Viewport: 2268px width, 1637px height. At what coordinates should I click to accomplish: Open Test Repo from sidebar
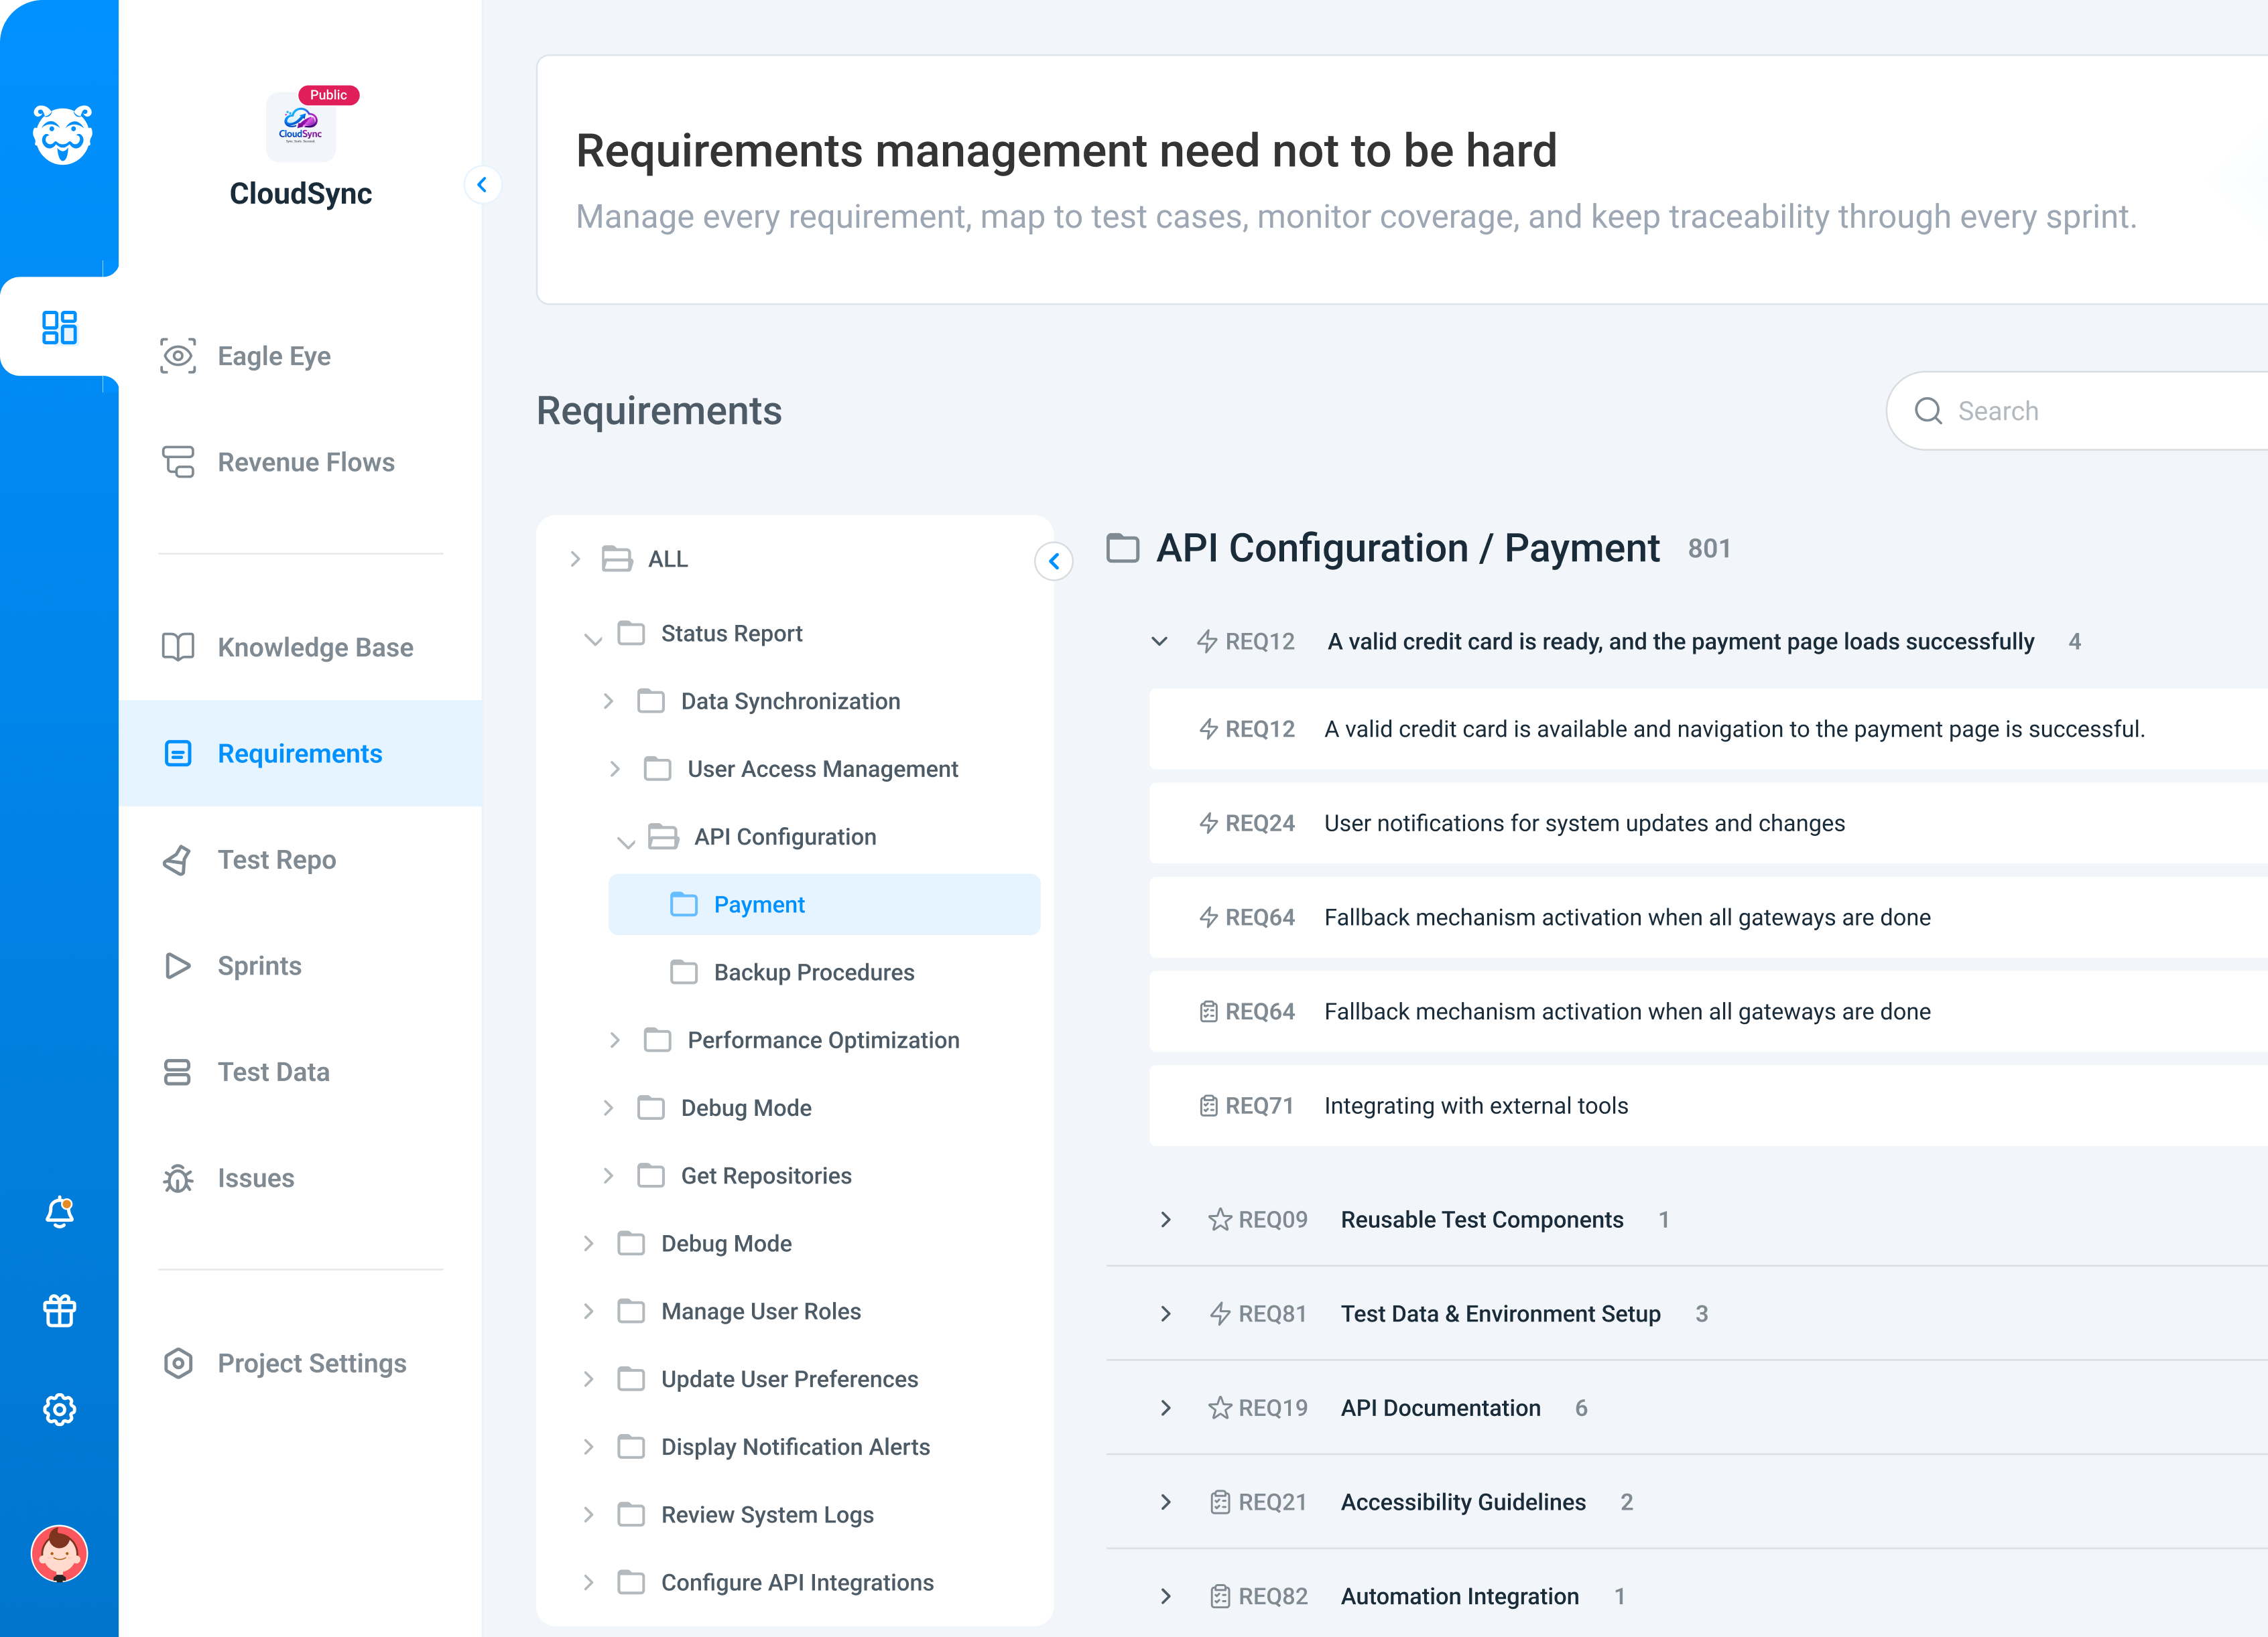pos(276,859)
